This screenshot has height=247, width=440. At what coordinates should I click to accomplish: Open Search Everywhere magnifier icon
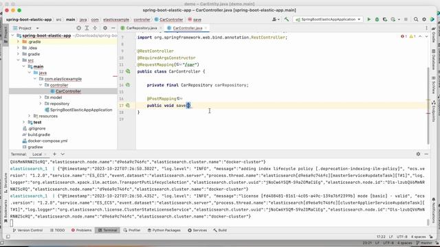[416, 19]
